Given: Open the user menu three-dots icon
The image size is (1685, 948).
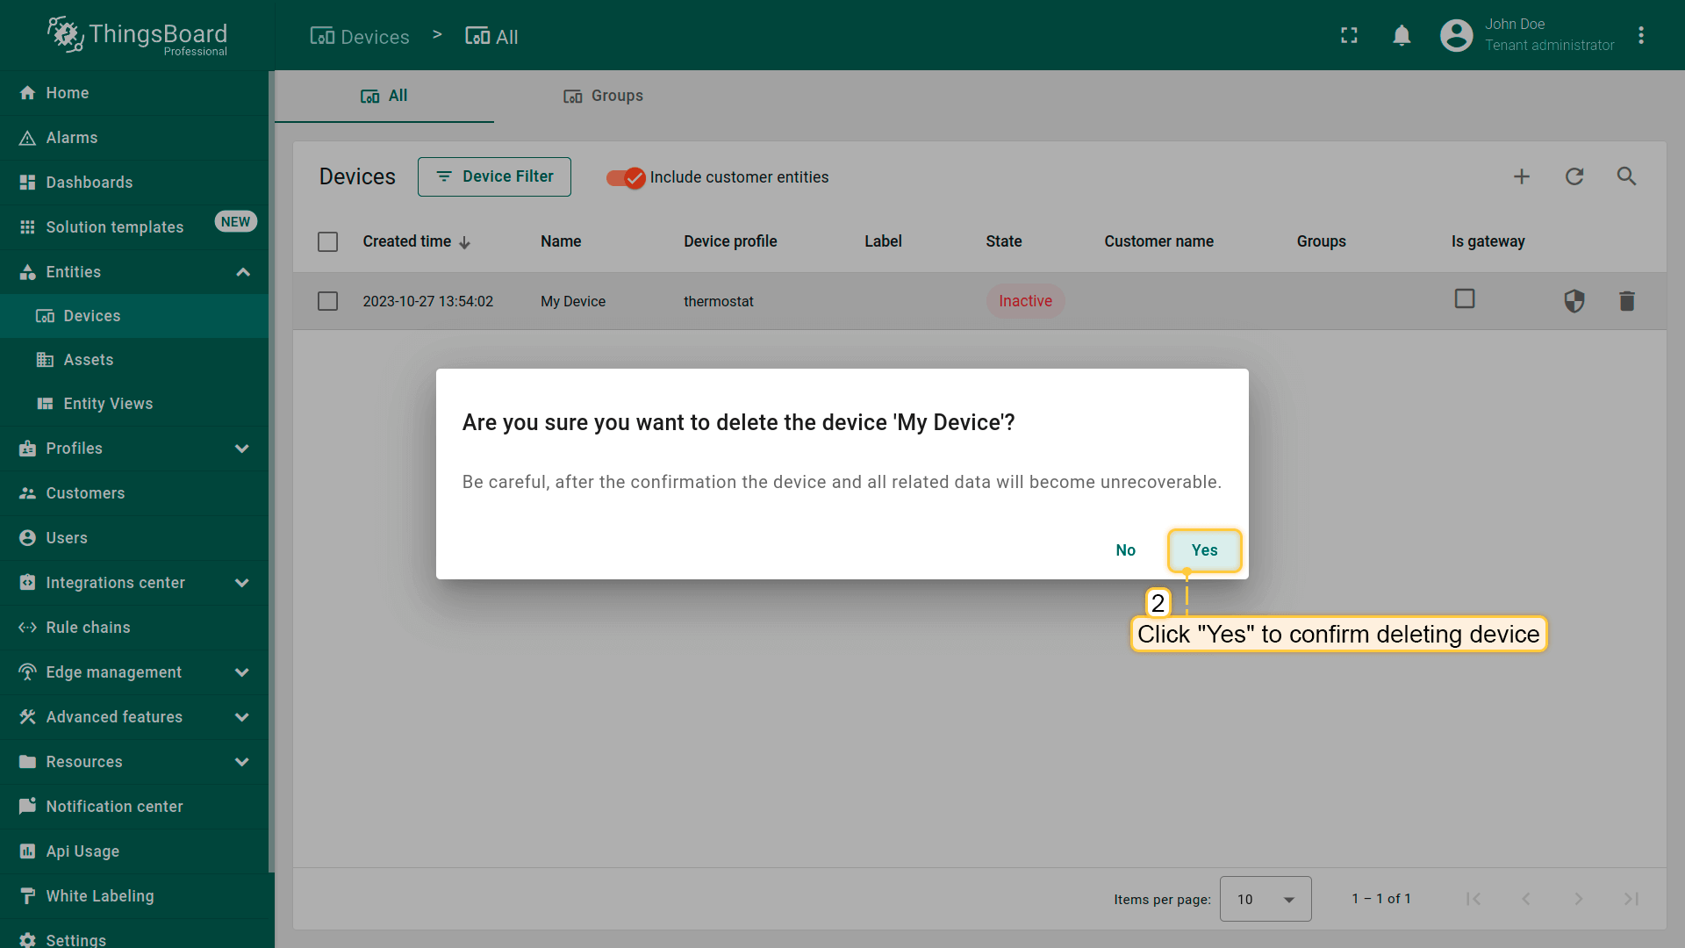Looking at the screenshot, I should pyautogui.click(x=1640, y=35).
